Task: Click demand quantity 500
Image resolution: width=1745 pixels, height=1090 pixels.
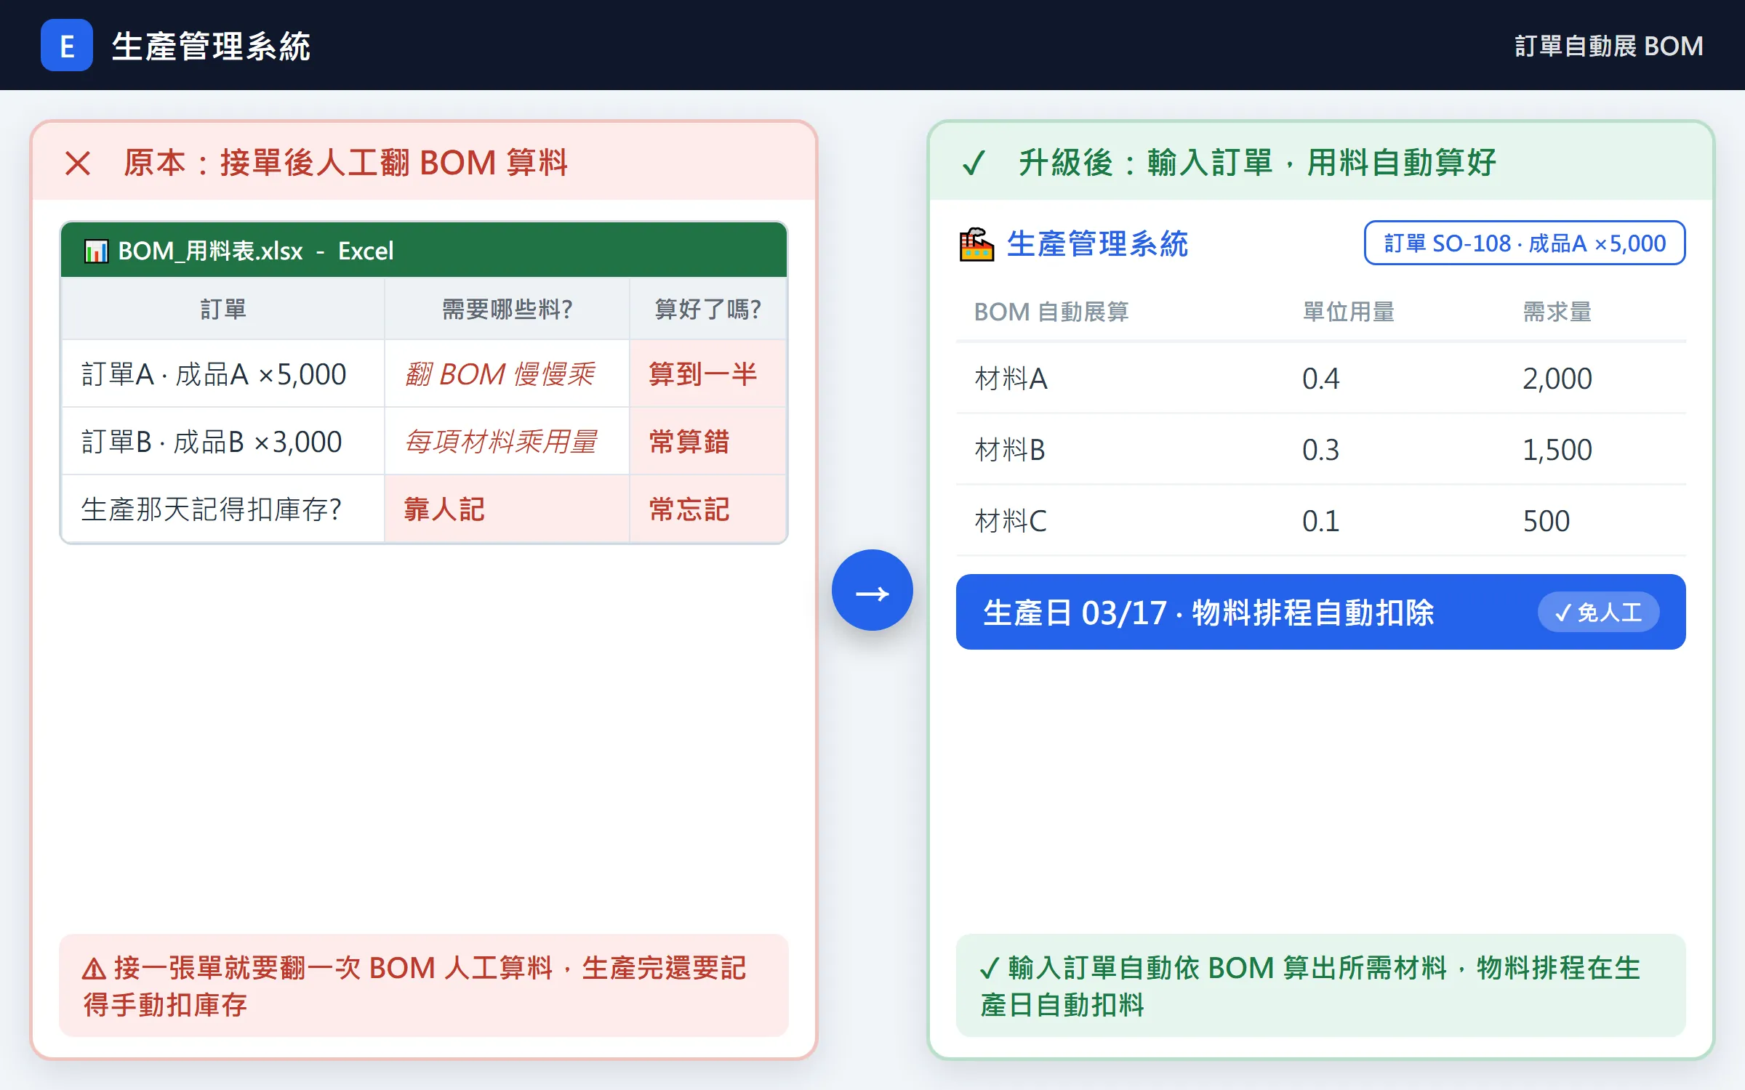Action: [x=1547, y=521]
